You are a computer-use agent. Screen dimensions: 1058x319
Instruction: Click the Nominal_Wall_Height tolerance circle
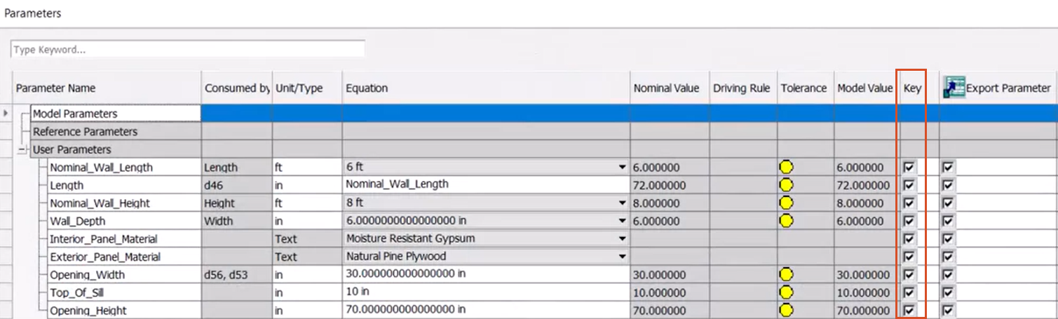point(787,203)
